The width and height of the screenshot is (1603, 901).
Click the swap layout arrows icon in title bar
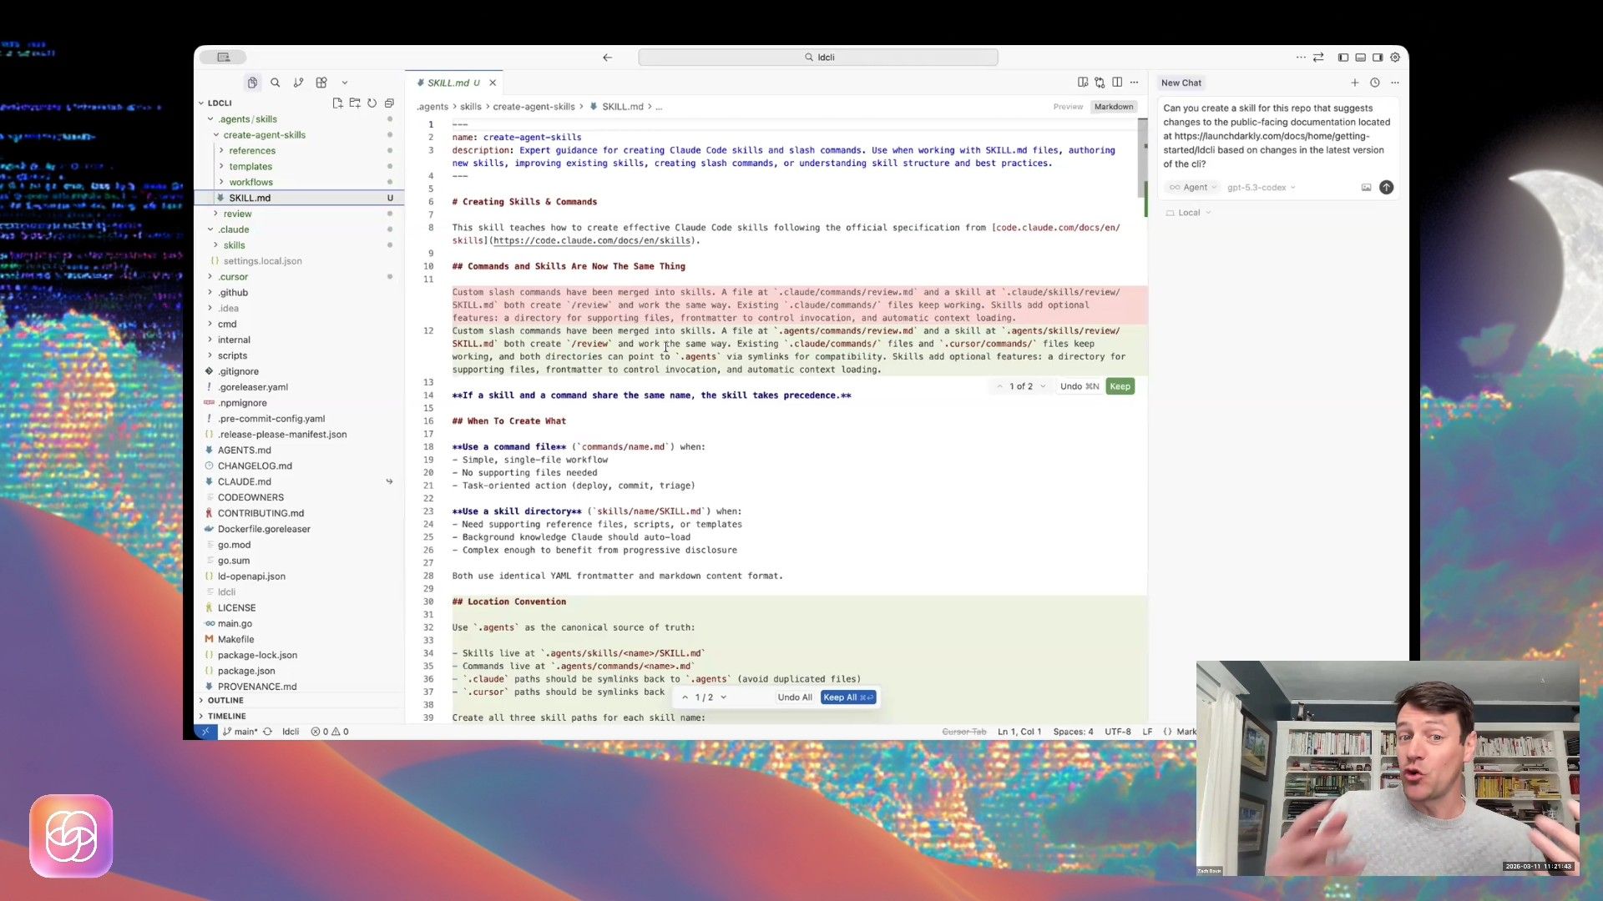click(x=1318, y=58)
